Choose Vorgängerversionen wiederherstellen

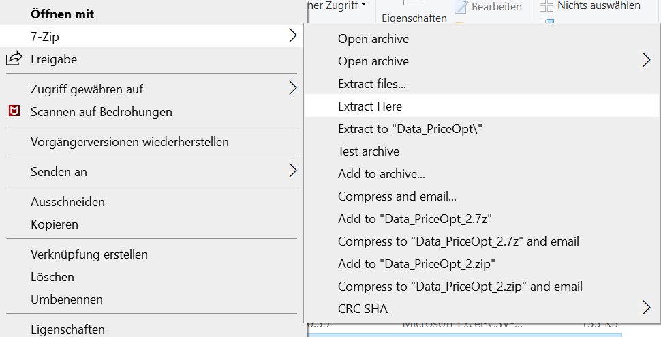(x=129, y=142)
